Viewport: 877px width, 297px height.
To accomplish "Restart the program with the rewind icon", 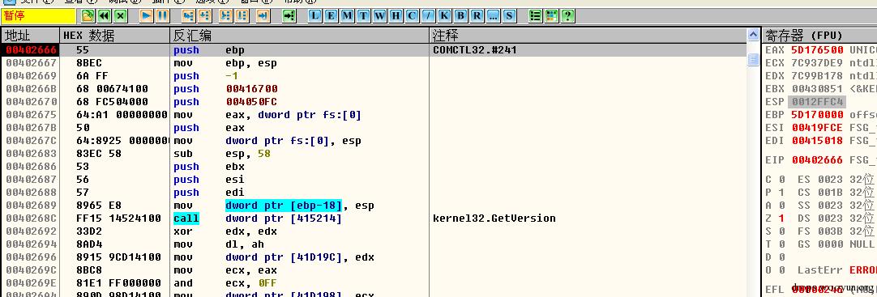I will 104,15.
